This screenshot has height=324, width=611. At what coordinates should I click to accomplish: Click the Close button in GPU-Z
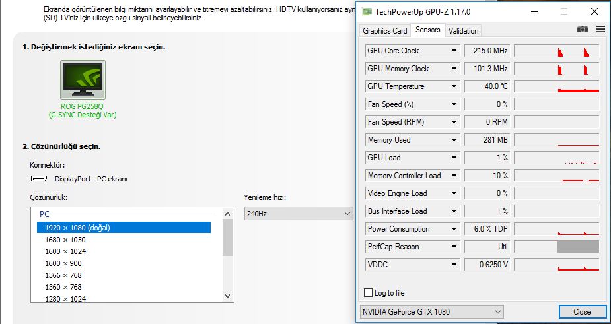[582, 311]
